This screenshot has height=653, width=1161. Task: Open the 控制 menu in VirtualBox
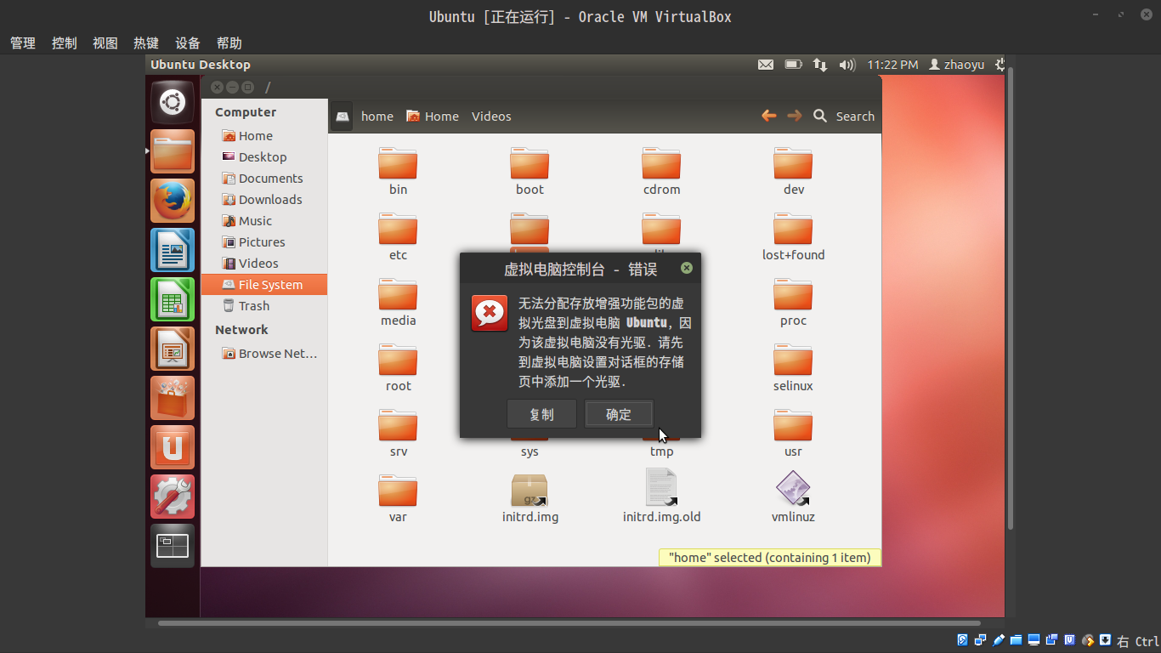[64, 43]
